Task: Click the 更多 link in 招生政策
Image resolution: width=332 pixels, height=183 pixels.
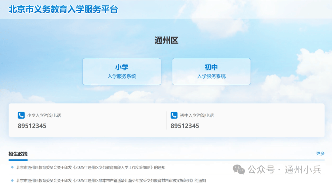Action: [x=320, y=154]
